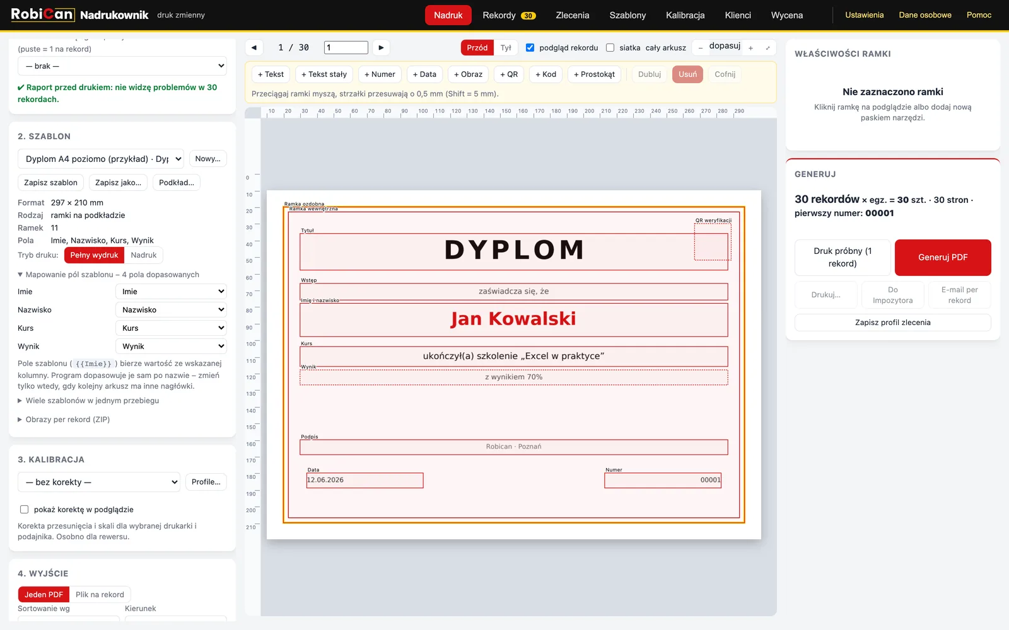This screenshot has width=1009, height=630.
Task: Go to previous record with left arrow
Action: point(254,47)
